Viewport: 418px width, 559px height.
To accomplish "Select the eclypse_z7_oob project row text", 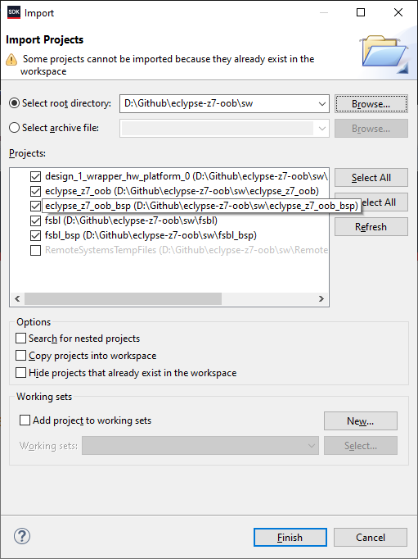I will coord(182,191).
